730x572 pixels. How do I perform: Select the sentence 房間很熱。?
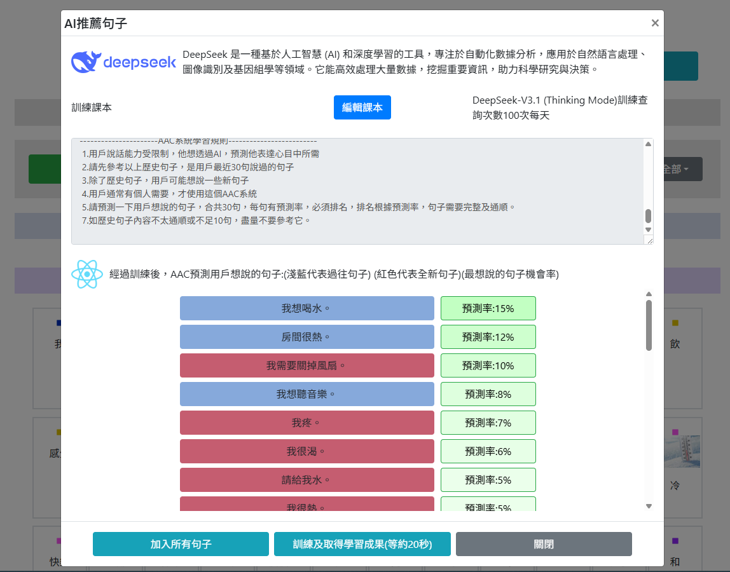[x=306, y=337]
